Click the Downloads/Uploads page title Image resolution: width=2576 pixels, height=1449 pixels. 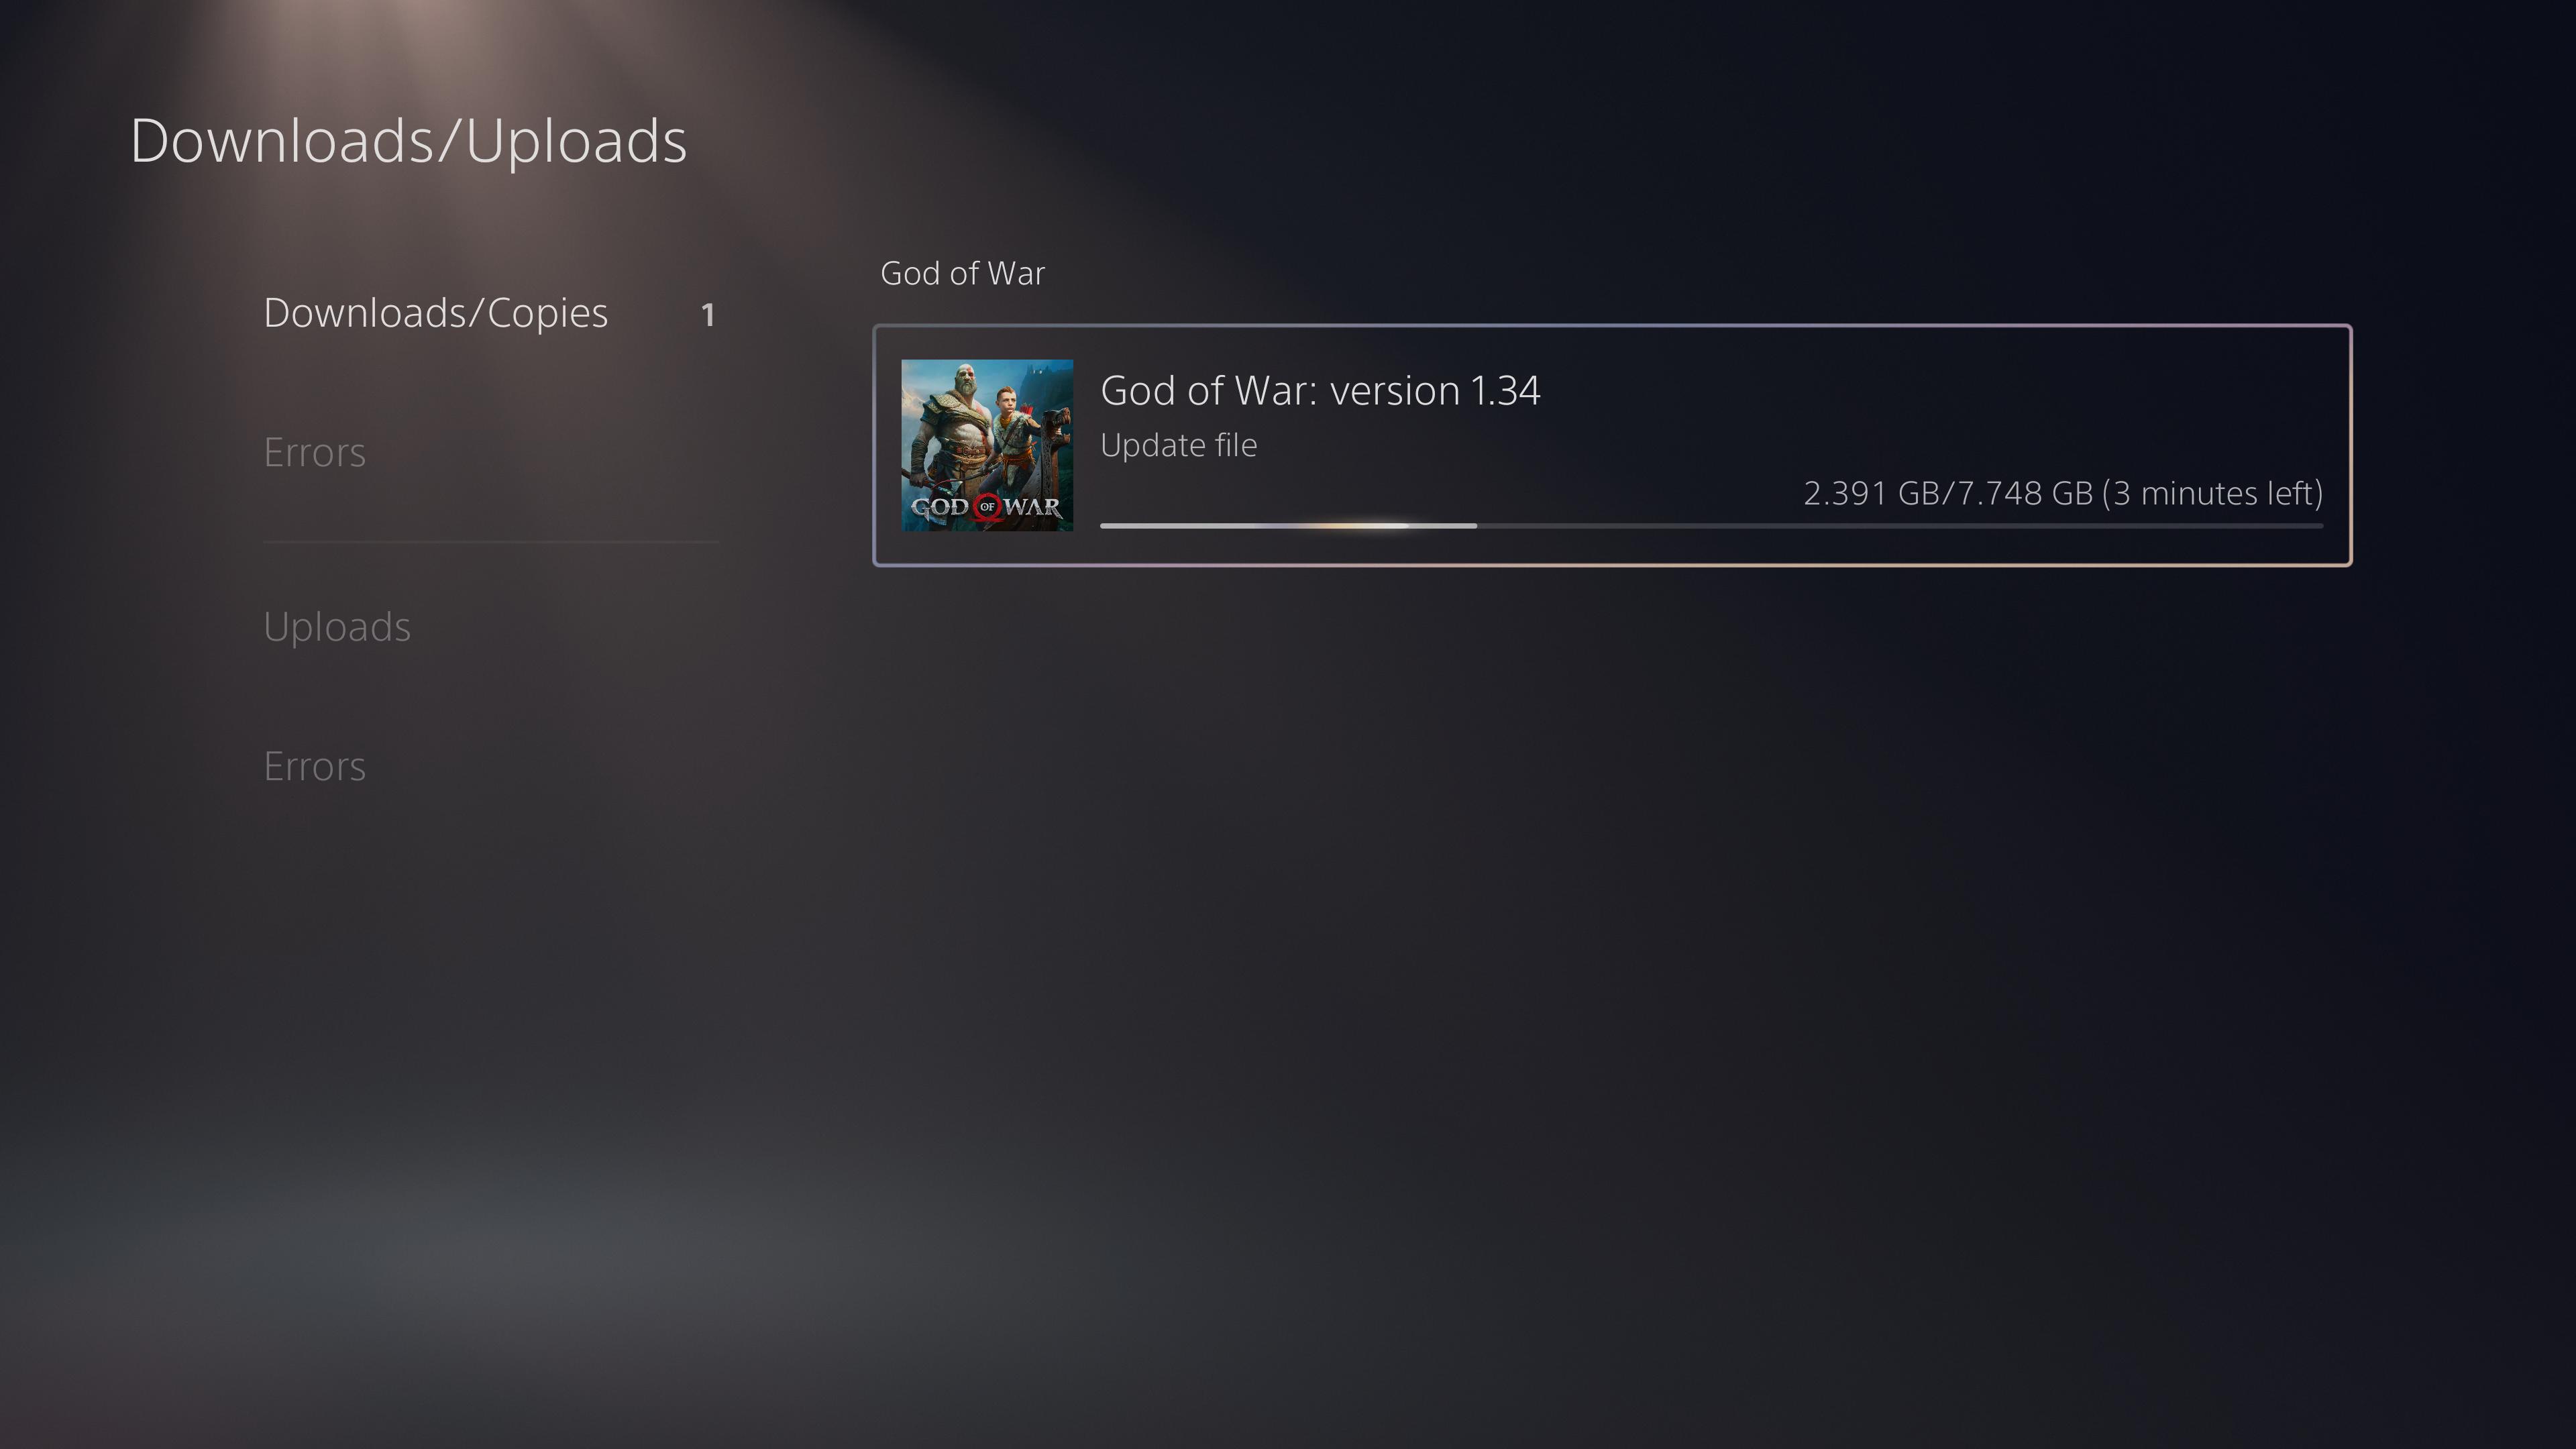click(409, 141)
